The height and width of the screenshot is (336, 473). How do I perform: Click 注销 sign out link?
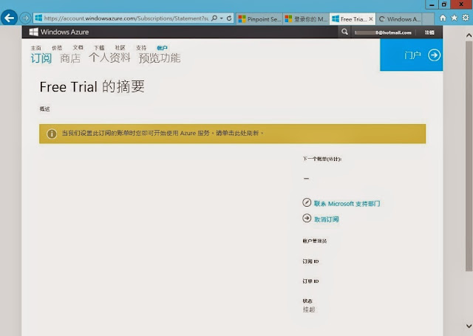pos(429,32)
